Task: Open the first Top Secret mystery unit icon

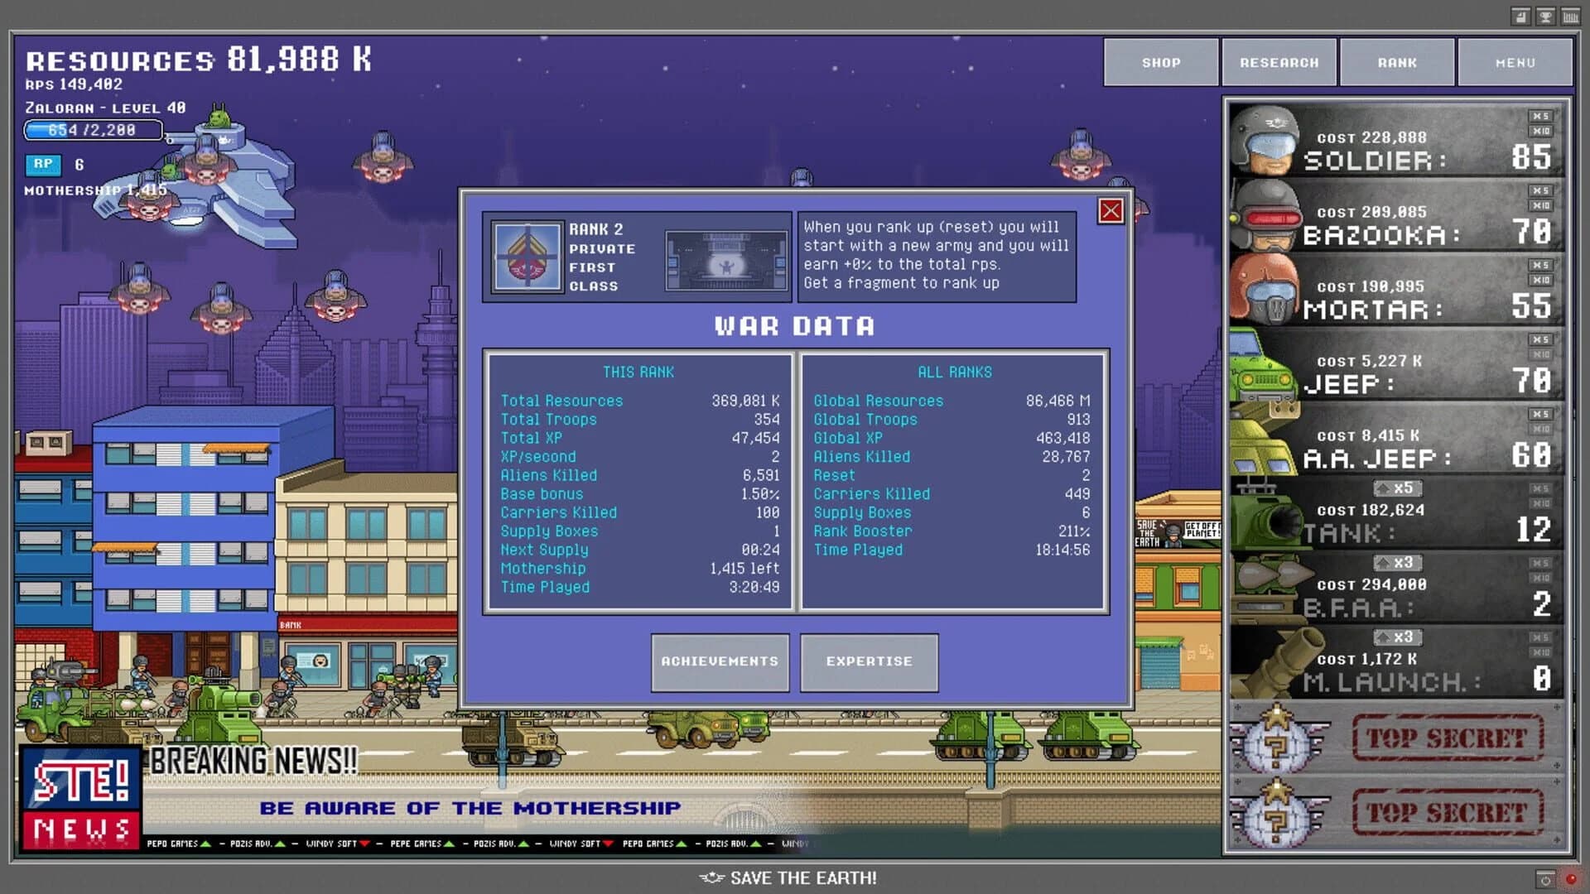Action: (1279, 739)
